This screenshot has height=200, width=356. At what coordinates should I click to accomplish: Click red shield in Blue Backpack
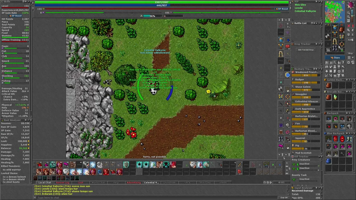342,139
